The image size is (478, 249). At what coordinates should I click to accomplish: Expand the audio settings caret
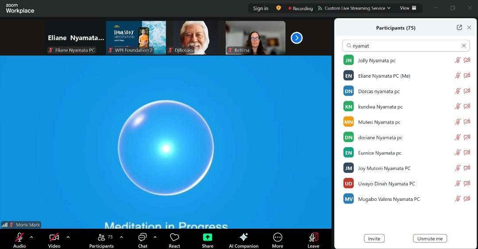[31, 237]
